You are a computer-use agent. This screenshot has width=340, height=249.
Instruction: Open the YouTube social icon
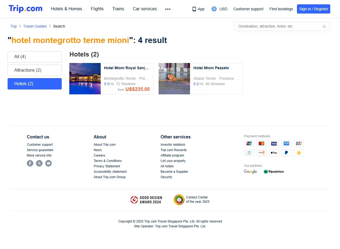click(48, 163)
